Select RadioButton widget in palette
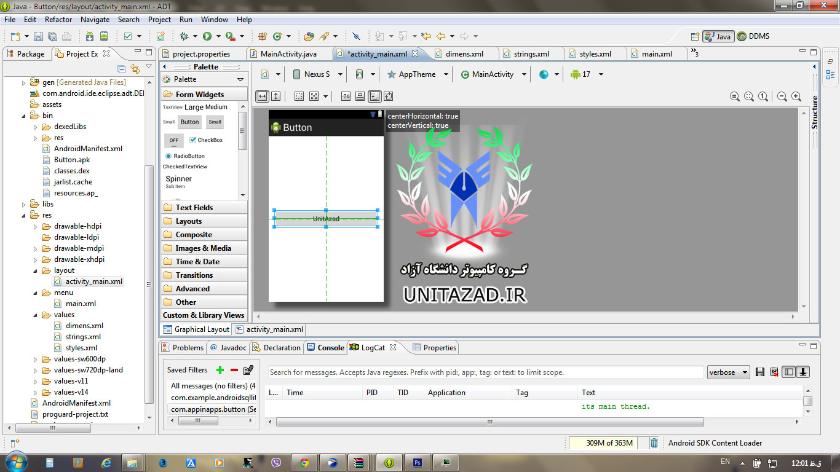The width and height of the screenshot is (840, 472). click(x=185, y=156)
